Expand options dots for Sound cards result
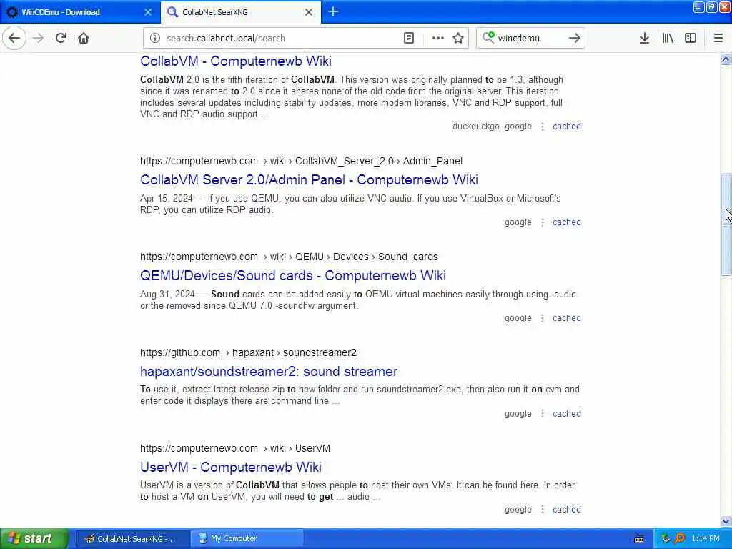The image size is (732, 549). (543, 318)
